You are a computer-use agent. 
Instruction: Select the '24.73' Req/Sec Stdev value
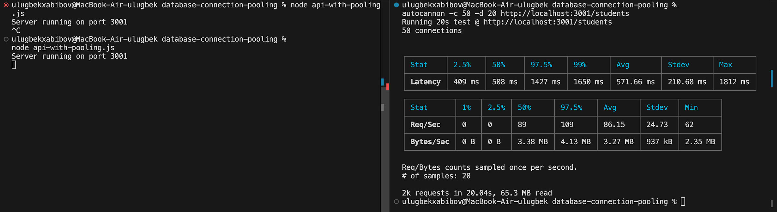(x=657, y=125)
